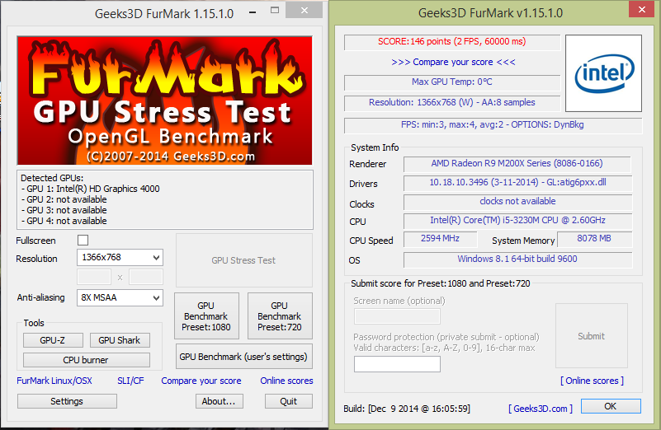
Task: Click the Intel Core i5-3230M CPU field
Action: pos(517,221)
